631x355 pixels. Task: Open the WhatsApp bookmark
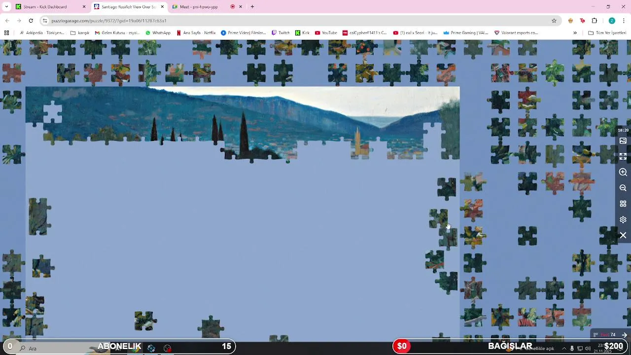(x=158, y=33)
